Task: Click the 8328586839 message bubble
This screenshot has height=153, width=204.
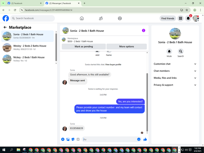Action: pos(76,128)
